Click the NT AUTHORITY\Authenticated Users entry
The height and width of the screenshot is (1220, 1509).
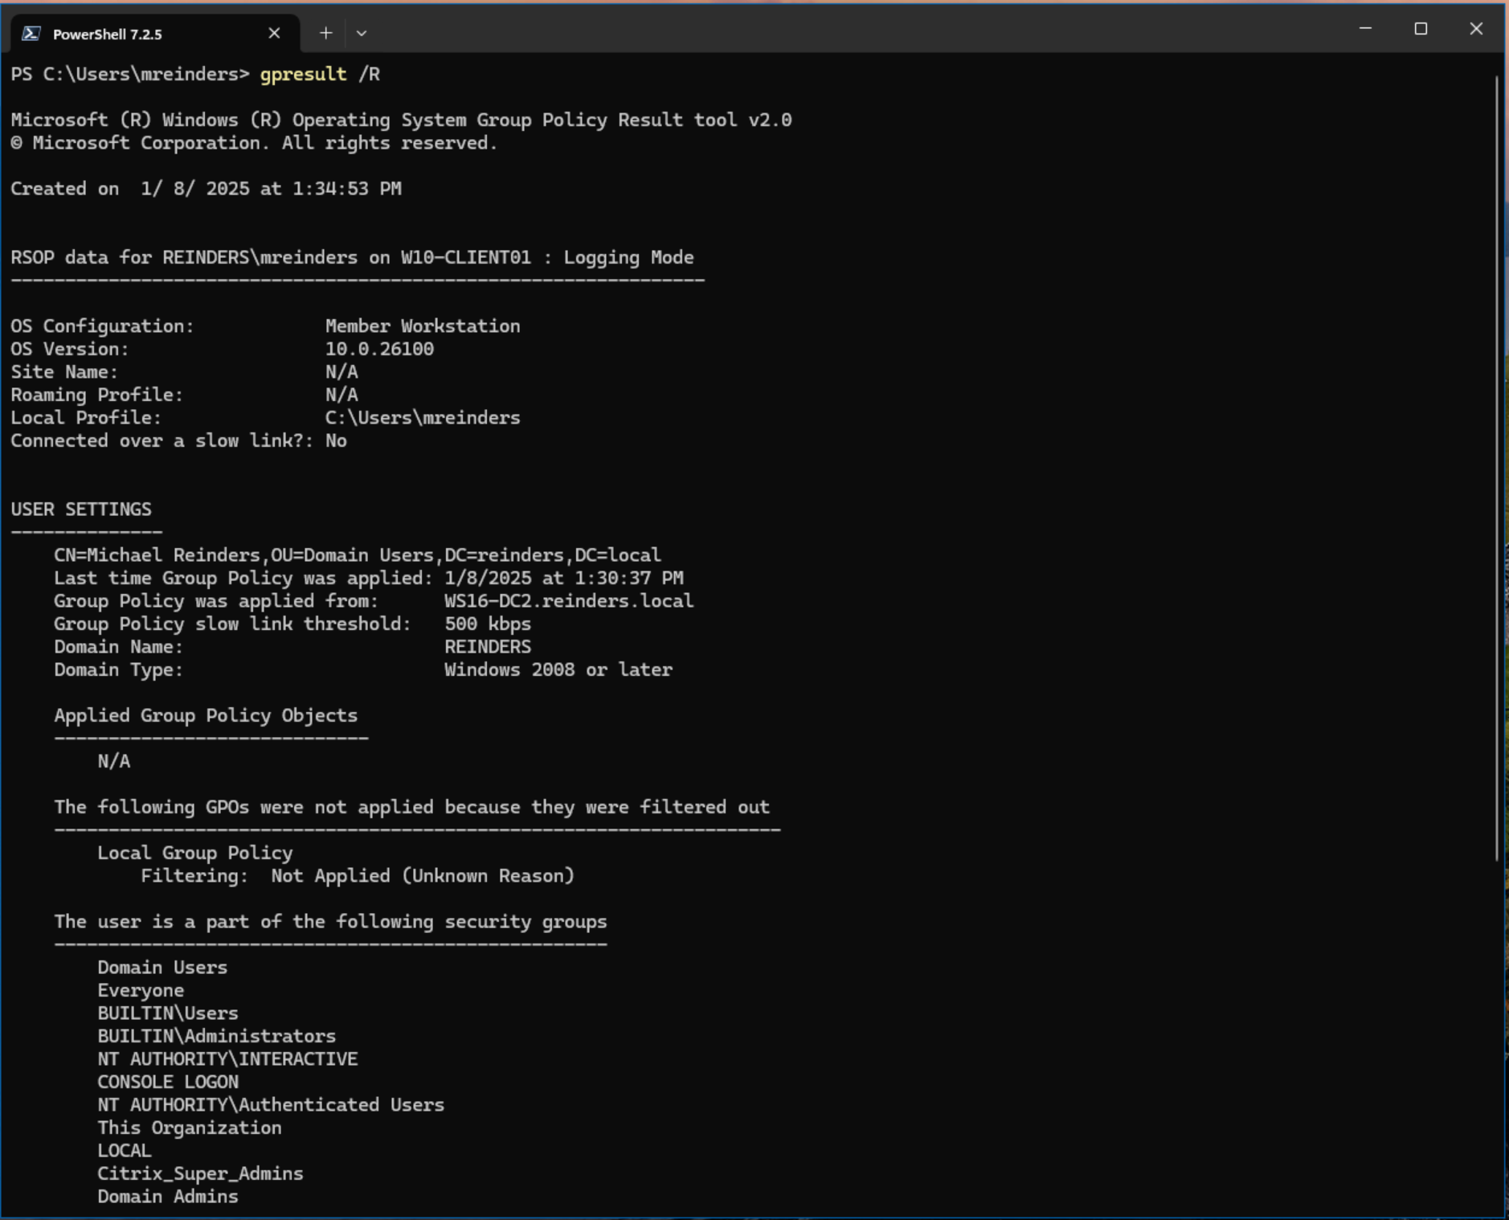click(270, 1104)
